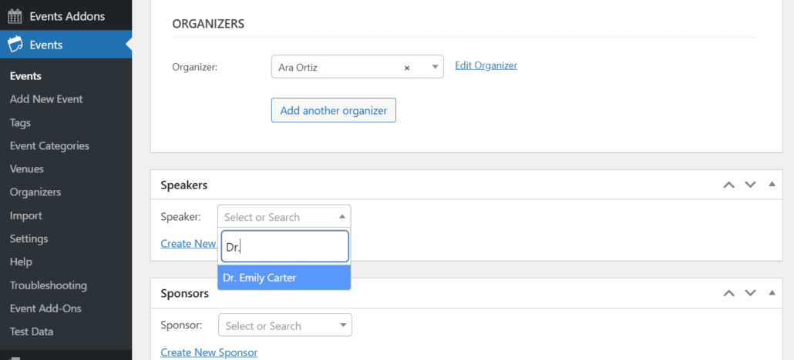Screen dimensions: 794x360
Task: Click the Create New Sponsor link
Action: coord(209,352)
